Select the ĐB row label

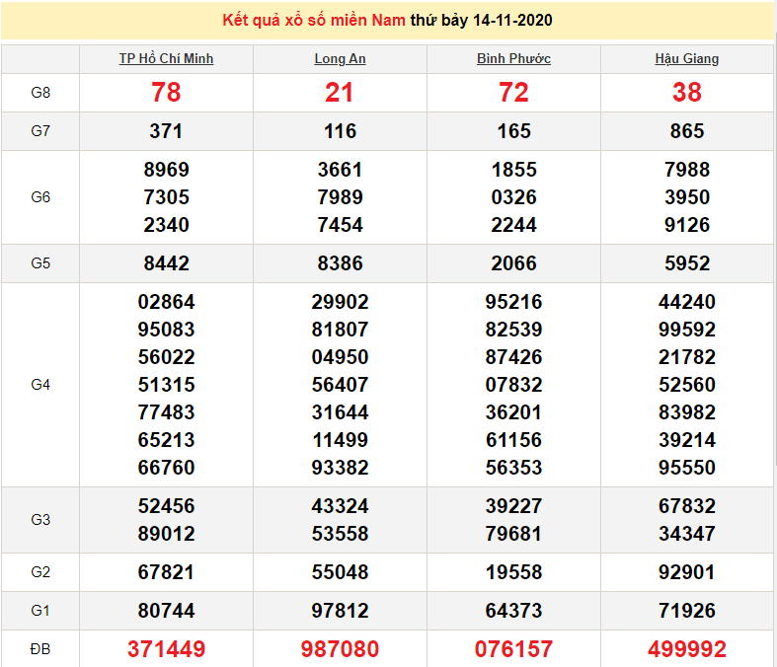pos(40,648)
